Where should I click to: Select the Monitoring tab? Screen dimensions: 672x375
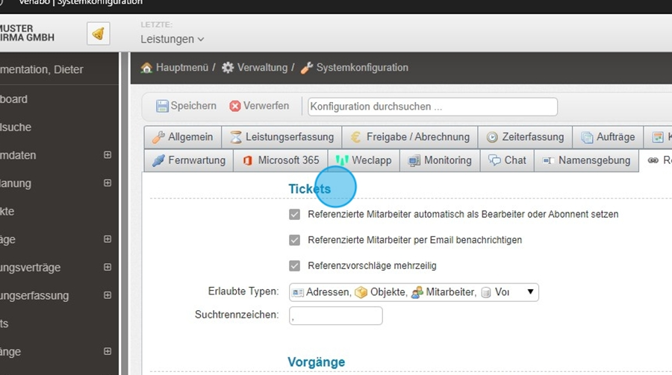click(440, 160)
